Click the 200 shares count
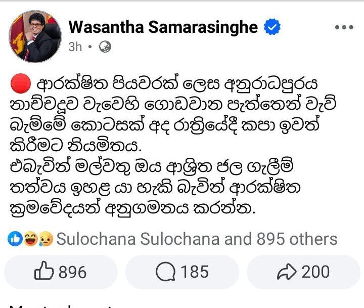This screenshot has height=308, width=364. [x=315, y=273]
